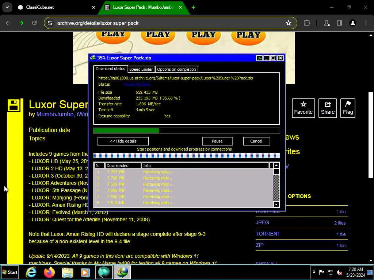Image resolution: width=374 pixels, height=280 pixels.
Task: Open the clock showing 7:20 AM
Action: tap(356, 272)
